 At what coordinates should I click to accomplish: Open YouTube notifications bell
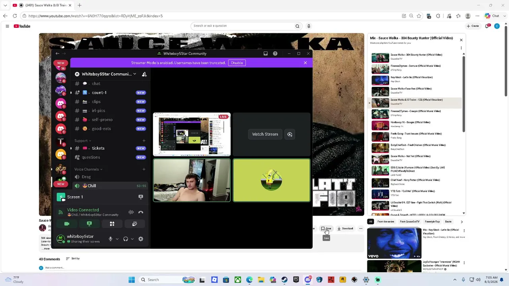click(x=487, y=26)
